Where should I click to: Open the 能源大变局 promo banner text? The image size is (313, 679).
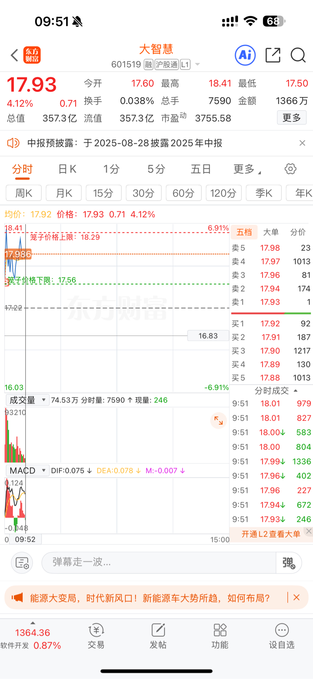(x=150, y=598)
